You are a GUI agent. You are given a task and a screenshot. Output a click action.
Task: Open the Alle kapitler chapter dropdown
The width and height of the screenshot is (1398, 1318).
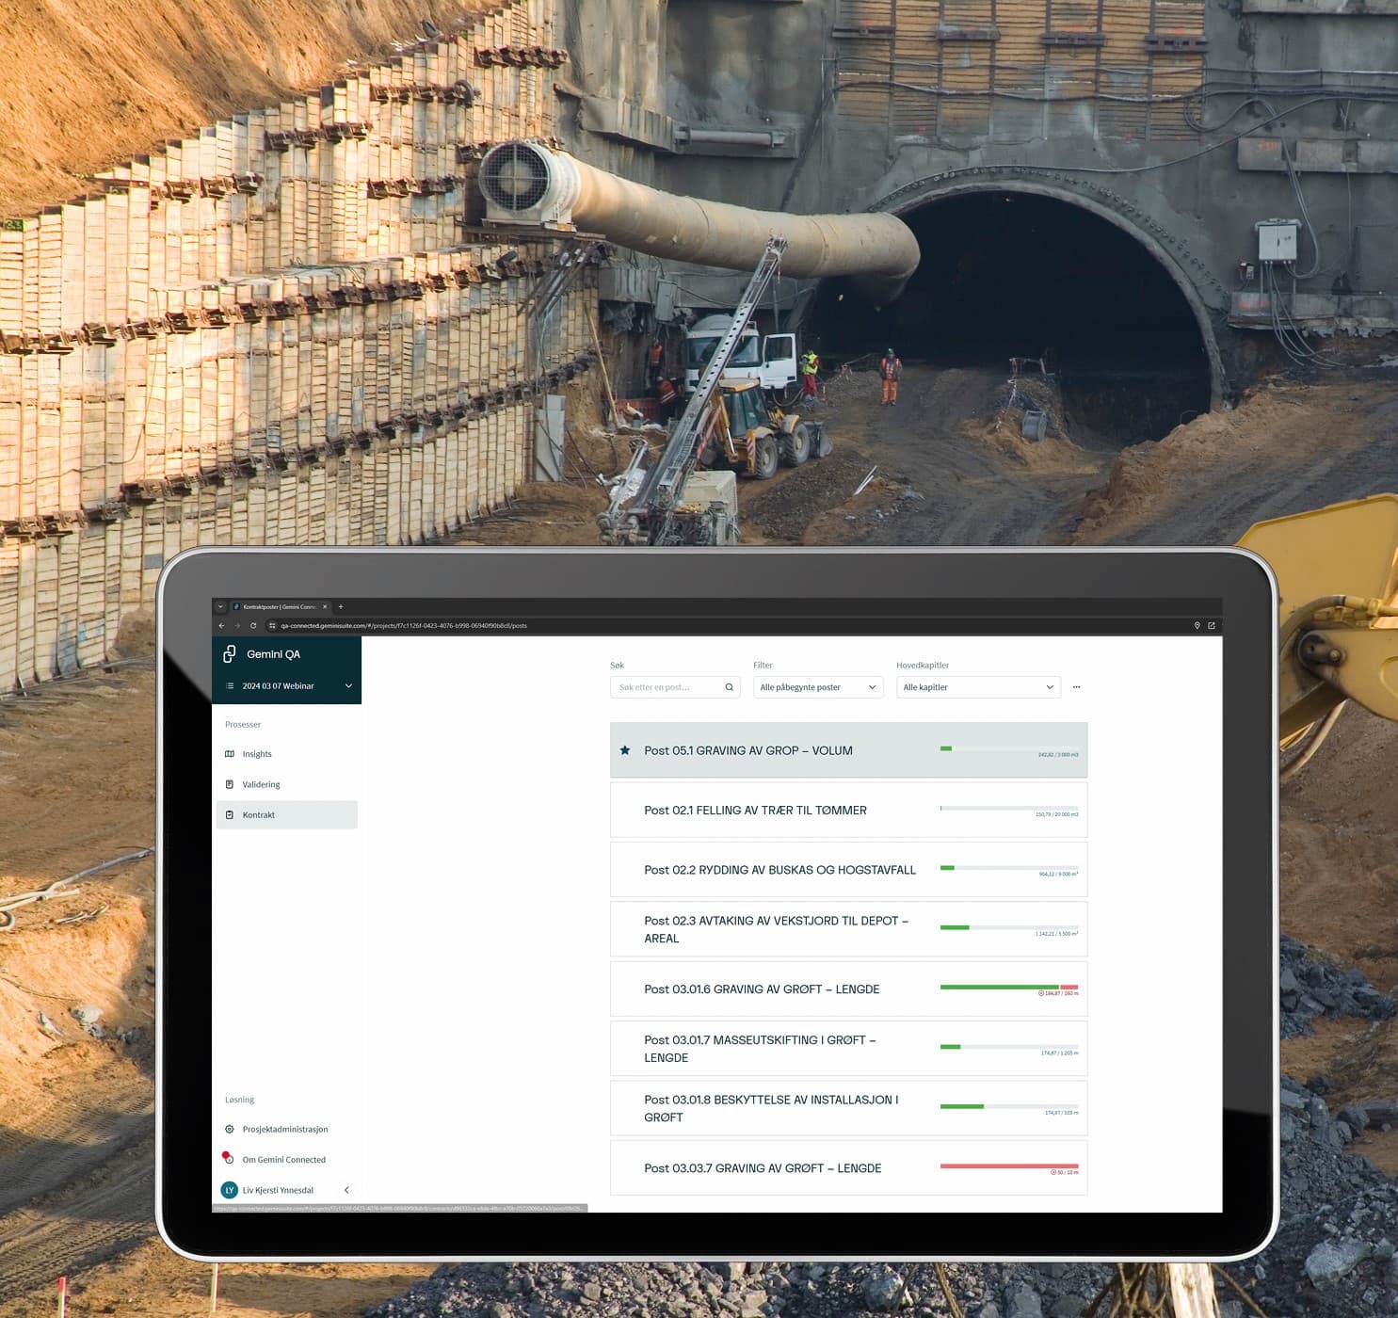[977, 687]
